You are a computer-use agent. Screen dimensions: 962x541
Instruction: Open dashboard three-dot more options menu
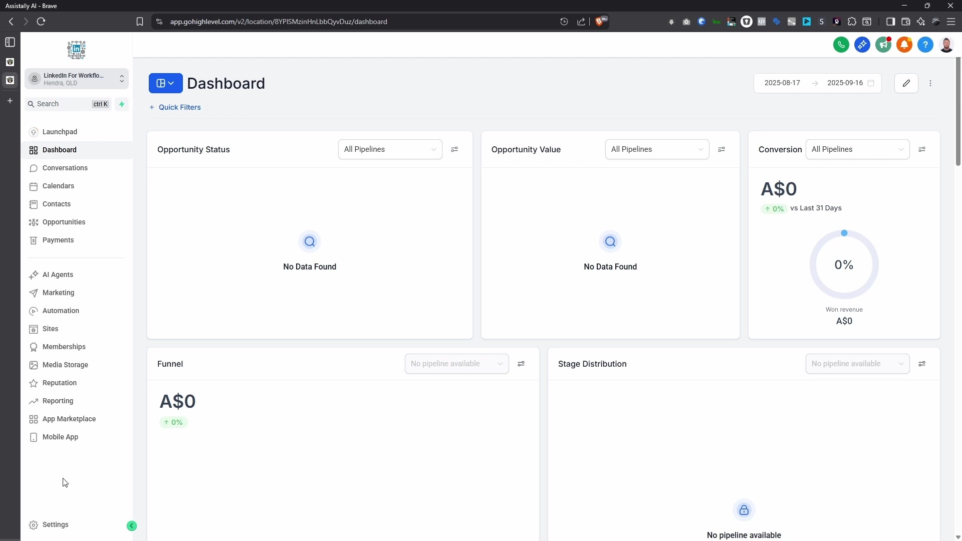pyautogui.click(x=931, y=84)
